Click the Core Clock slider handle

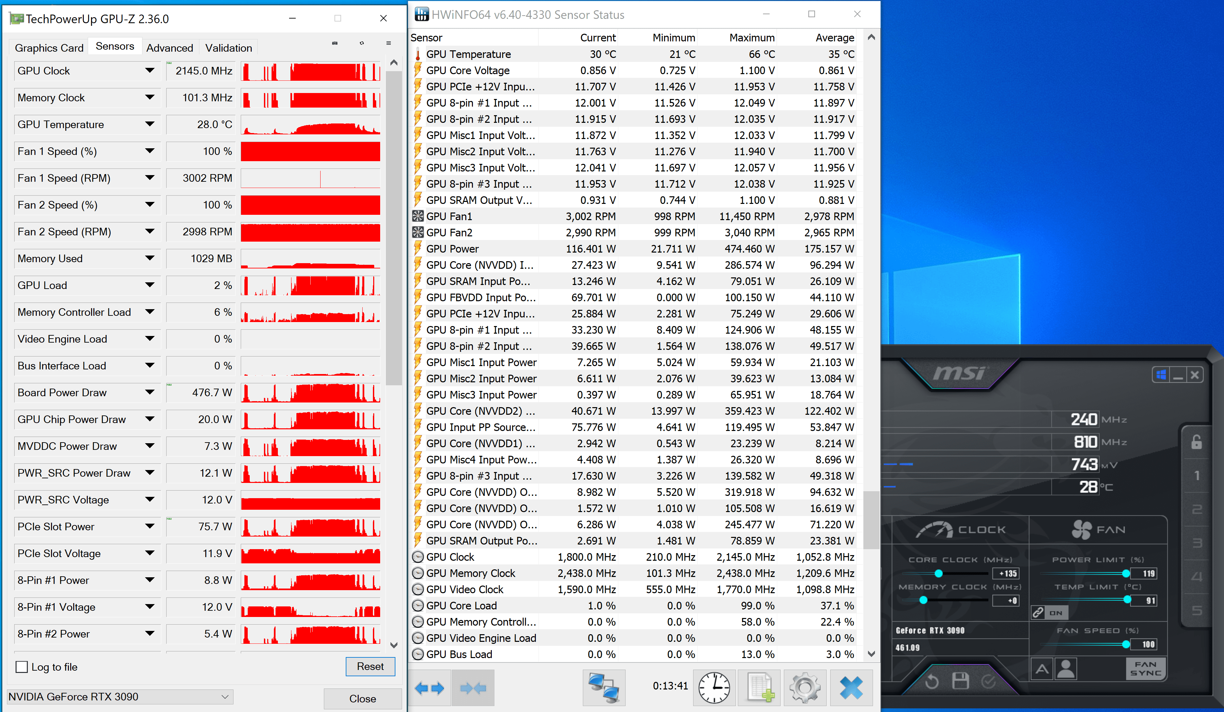pyautogui.click(x=939, y=574)
